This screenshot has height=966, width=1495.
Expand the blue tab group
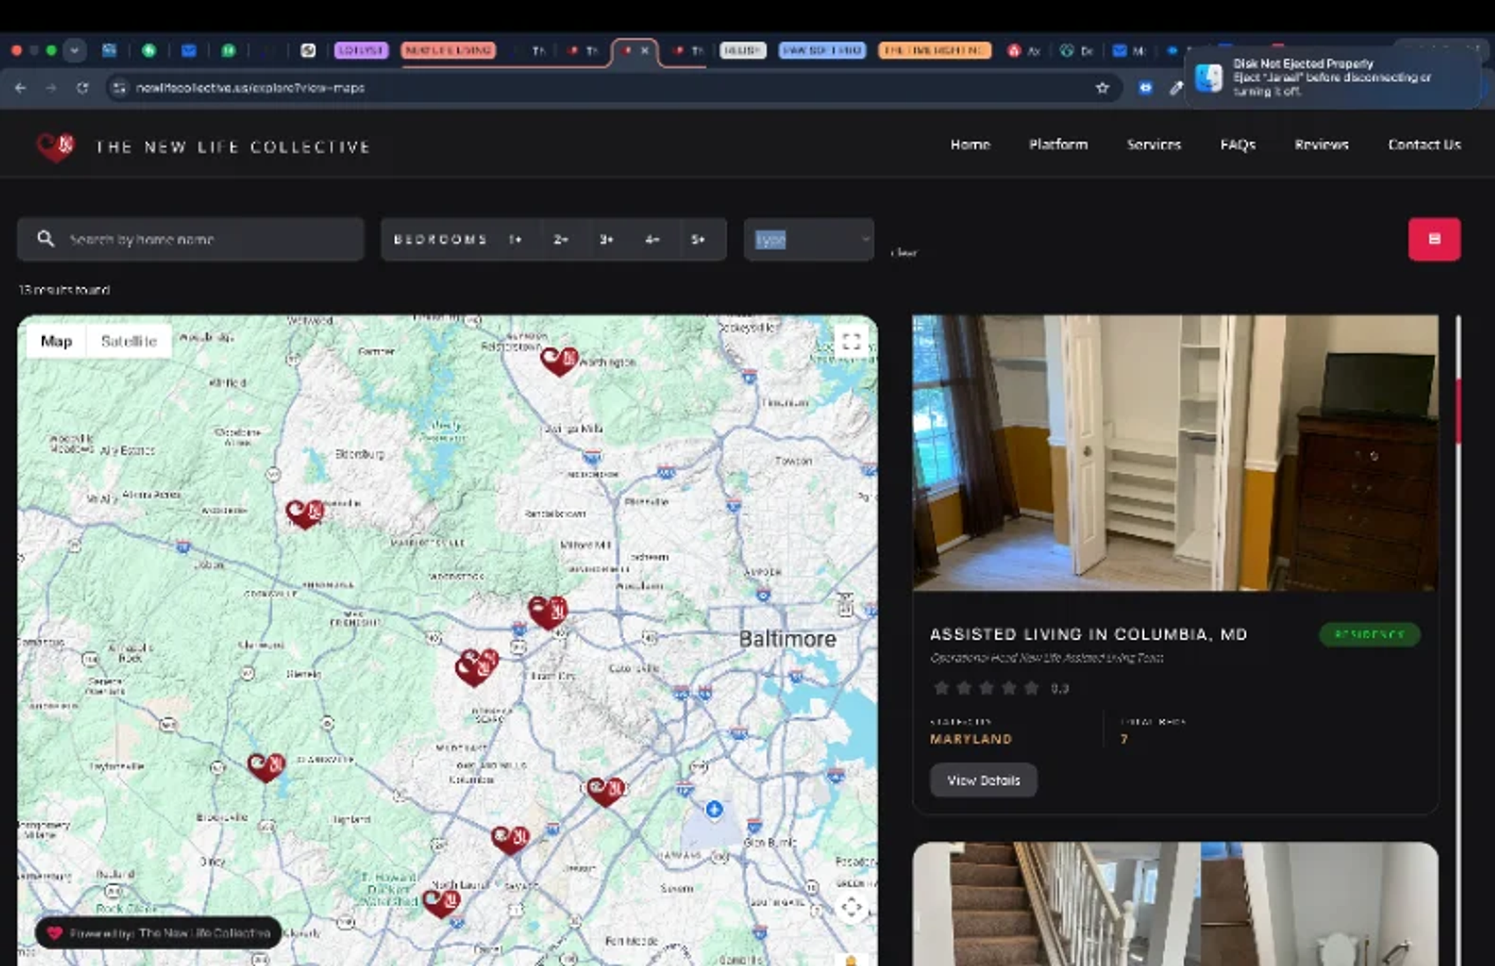pos(822,50)
